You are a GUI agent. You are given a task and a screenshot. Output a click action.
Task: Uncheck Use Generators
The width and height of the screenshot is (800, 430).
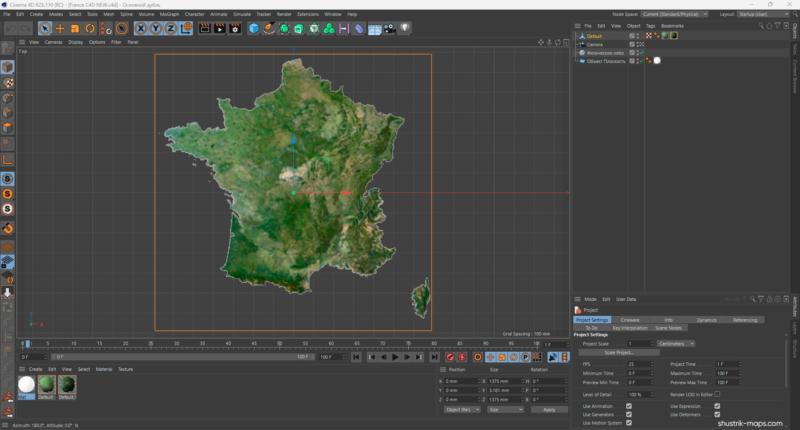click(629, 415)
